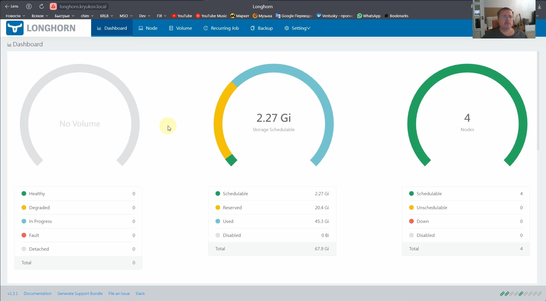Click the longhorn.kryukov.local address field
The width and height of the screenshot is (546, 301).
[83, 6]
